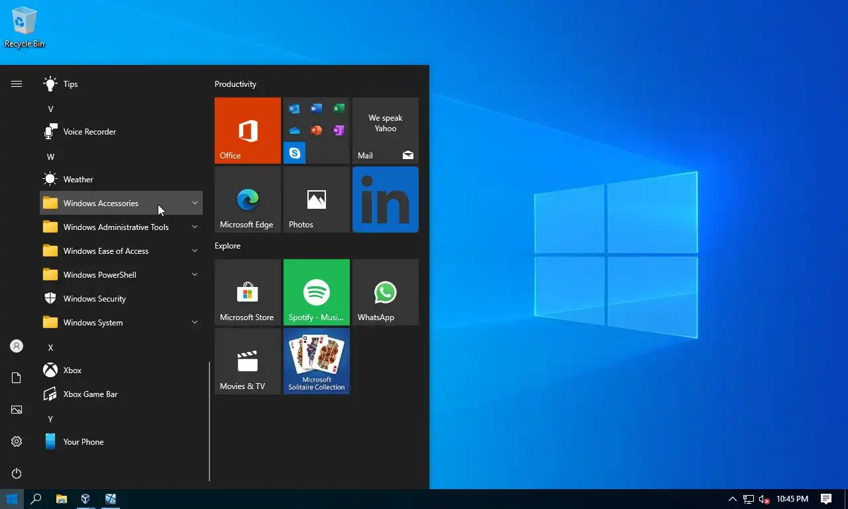This screenshot has width=848, height=509.
Task: Click the muted volume tray icon
Action: [765, 499]
